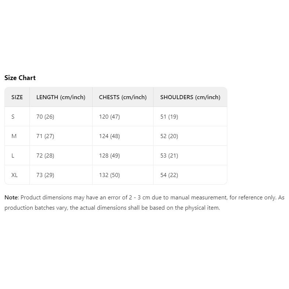Click the bold Note label

tap(11, 198)
